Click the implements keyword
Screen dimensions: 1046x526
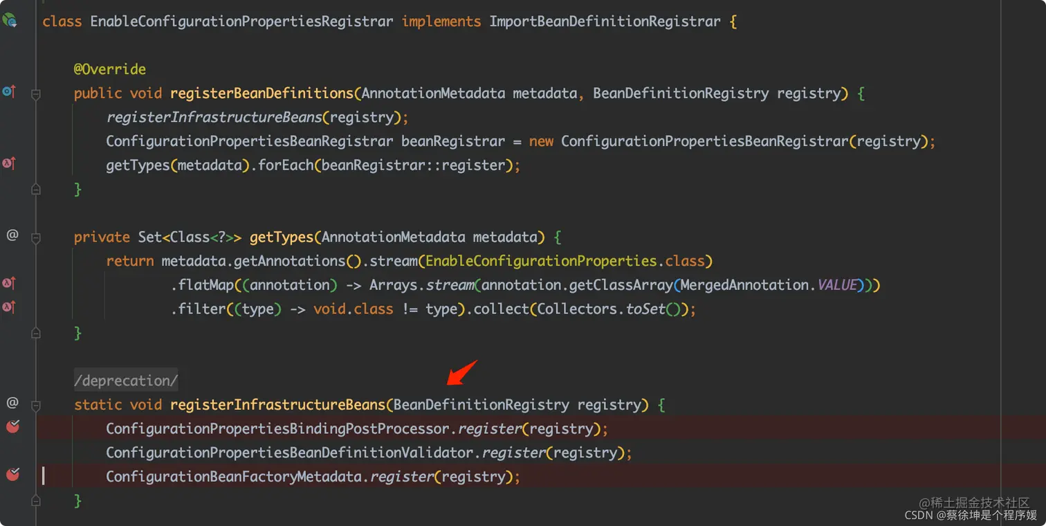point(441,21)
